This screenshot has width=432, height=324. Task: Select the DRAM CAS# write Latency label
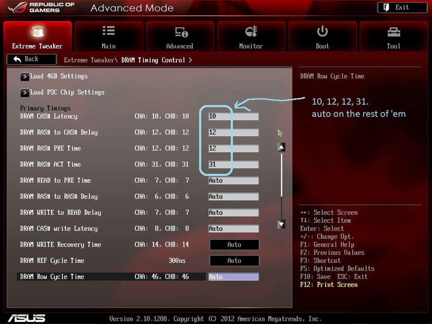coord(59,228)
